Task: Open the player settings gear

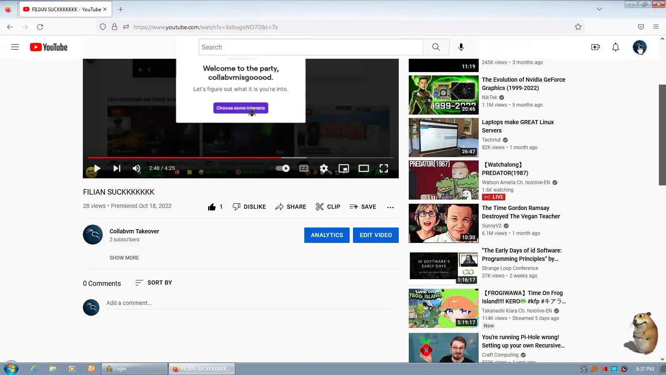Action: click(x=324, y=168)
